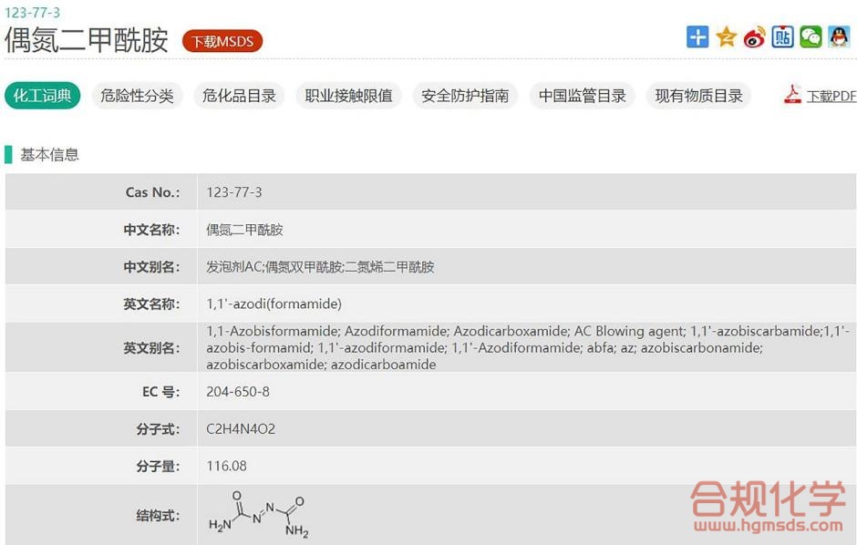Click the EC number value 204-650-8
Screen dimensions: 857x545
tap(238, 392)
